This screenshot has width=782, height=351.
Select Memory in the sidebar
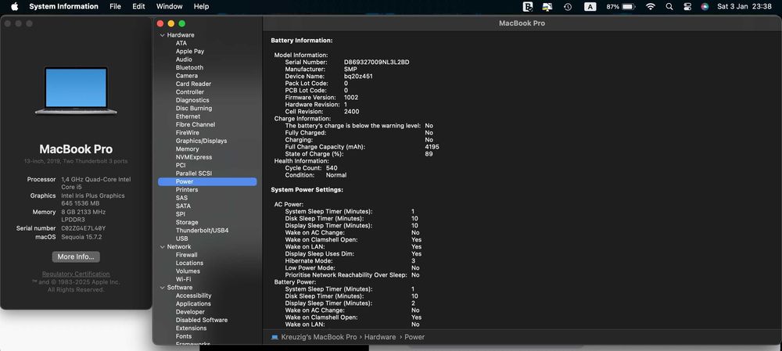(x=187, y=149)
